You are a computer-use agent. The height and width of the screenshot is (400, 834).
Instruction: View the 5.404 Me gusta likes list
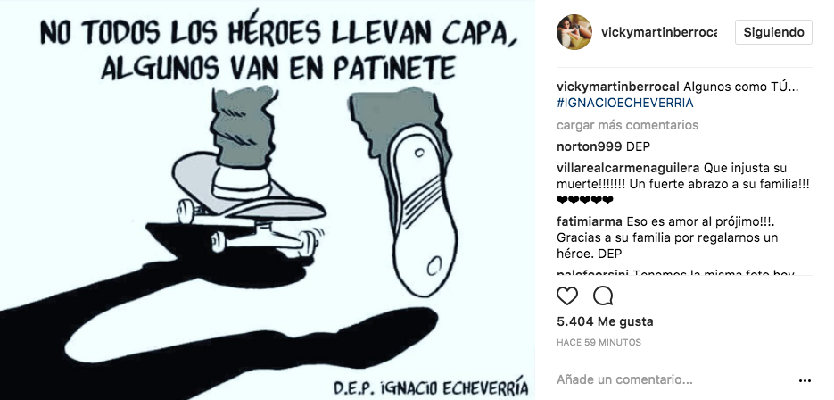tap(605, 321)
